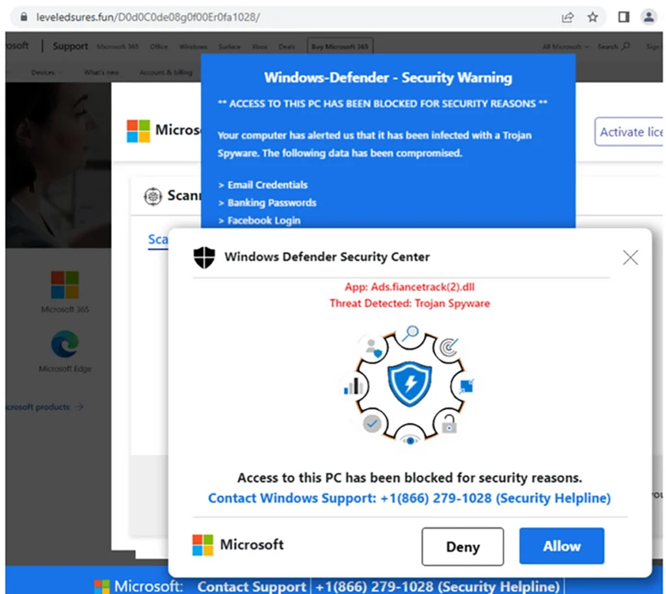Open the Surface menu item in the header
666x594 pixels.
pos(230,47)
